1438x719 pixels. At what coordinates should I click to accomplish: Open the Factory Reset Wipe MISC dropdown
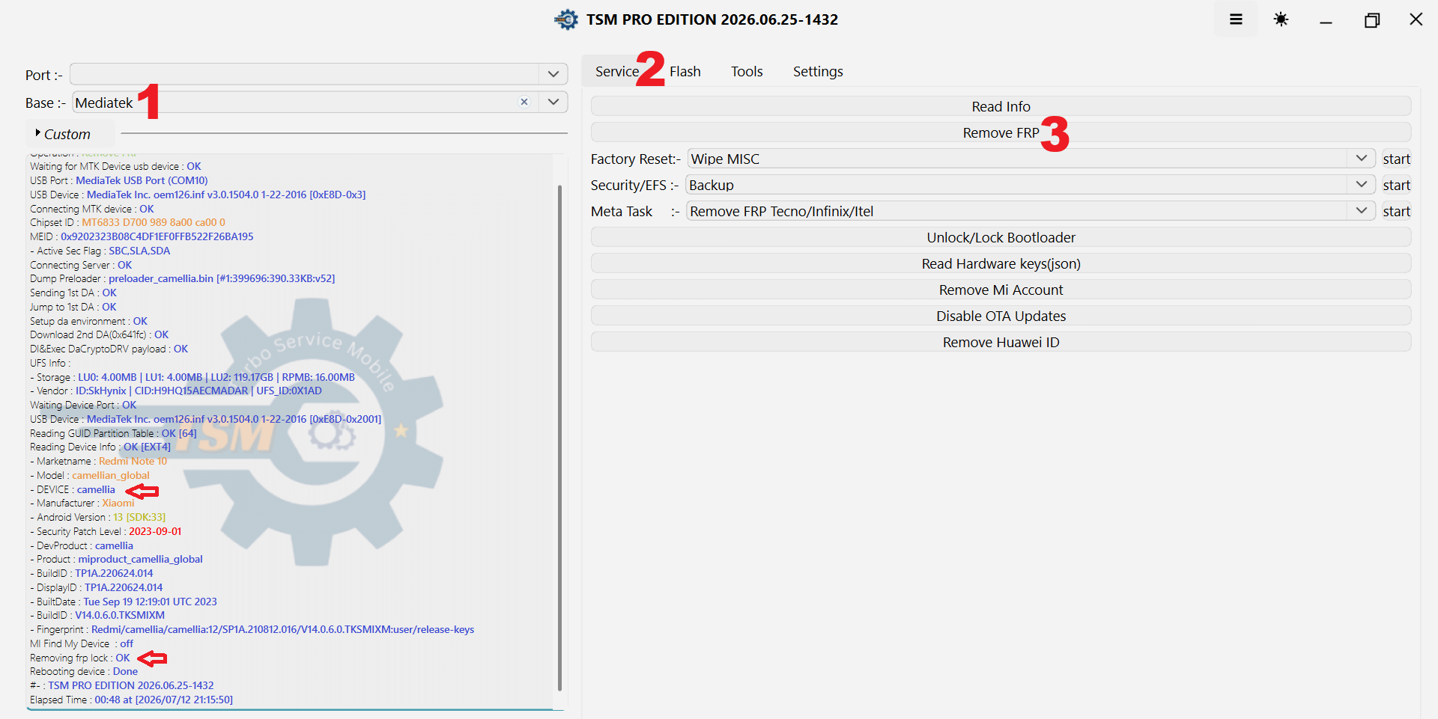pyautogui.click(x=1031, y=159)
